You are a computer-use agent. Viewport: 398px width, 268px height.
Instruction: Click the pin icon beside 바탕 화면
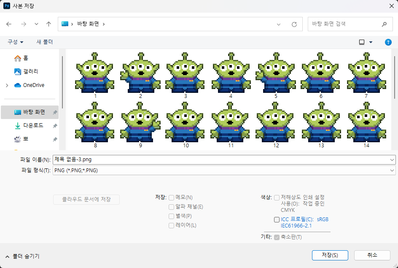point(55,112)
